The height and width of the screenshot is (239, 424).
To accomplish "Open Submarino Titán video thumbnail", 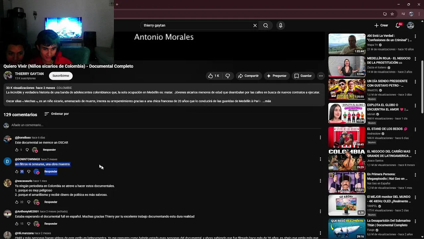I will point(347,229).
